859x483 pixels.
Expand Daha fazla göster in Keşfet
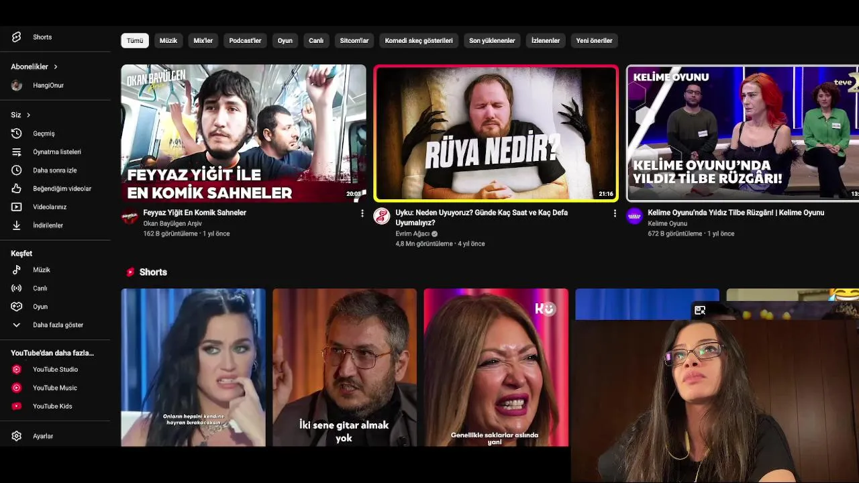pyautogui.click(x=47, y=325)
